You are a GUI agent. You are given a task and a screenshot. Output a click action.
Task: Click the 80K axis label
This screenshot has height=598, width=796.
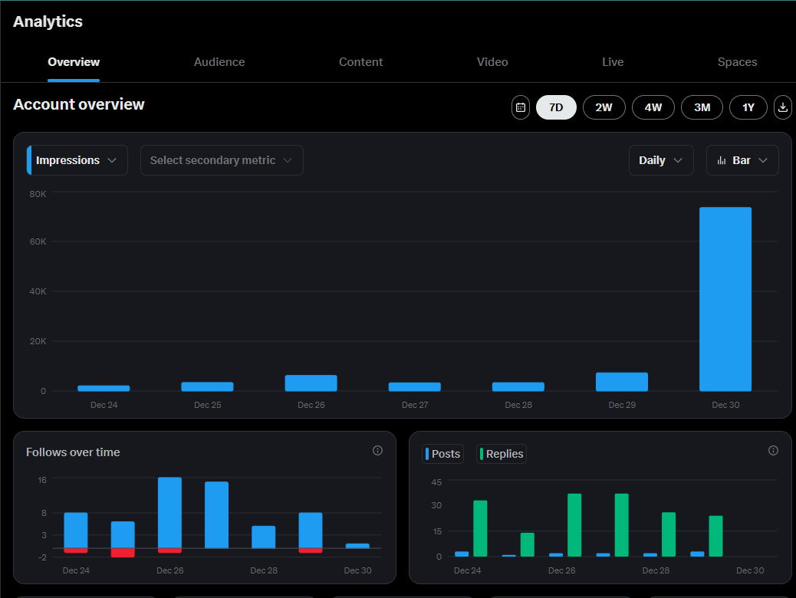pos(38,194)
